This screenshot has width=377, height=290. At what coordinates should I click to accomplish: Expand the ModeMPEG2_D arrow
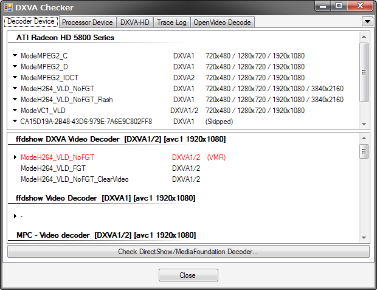(x=15, y=67)
